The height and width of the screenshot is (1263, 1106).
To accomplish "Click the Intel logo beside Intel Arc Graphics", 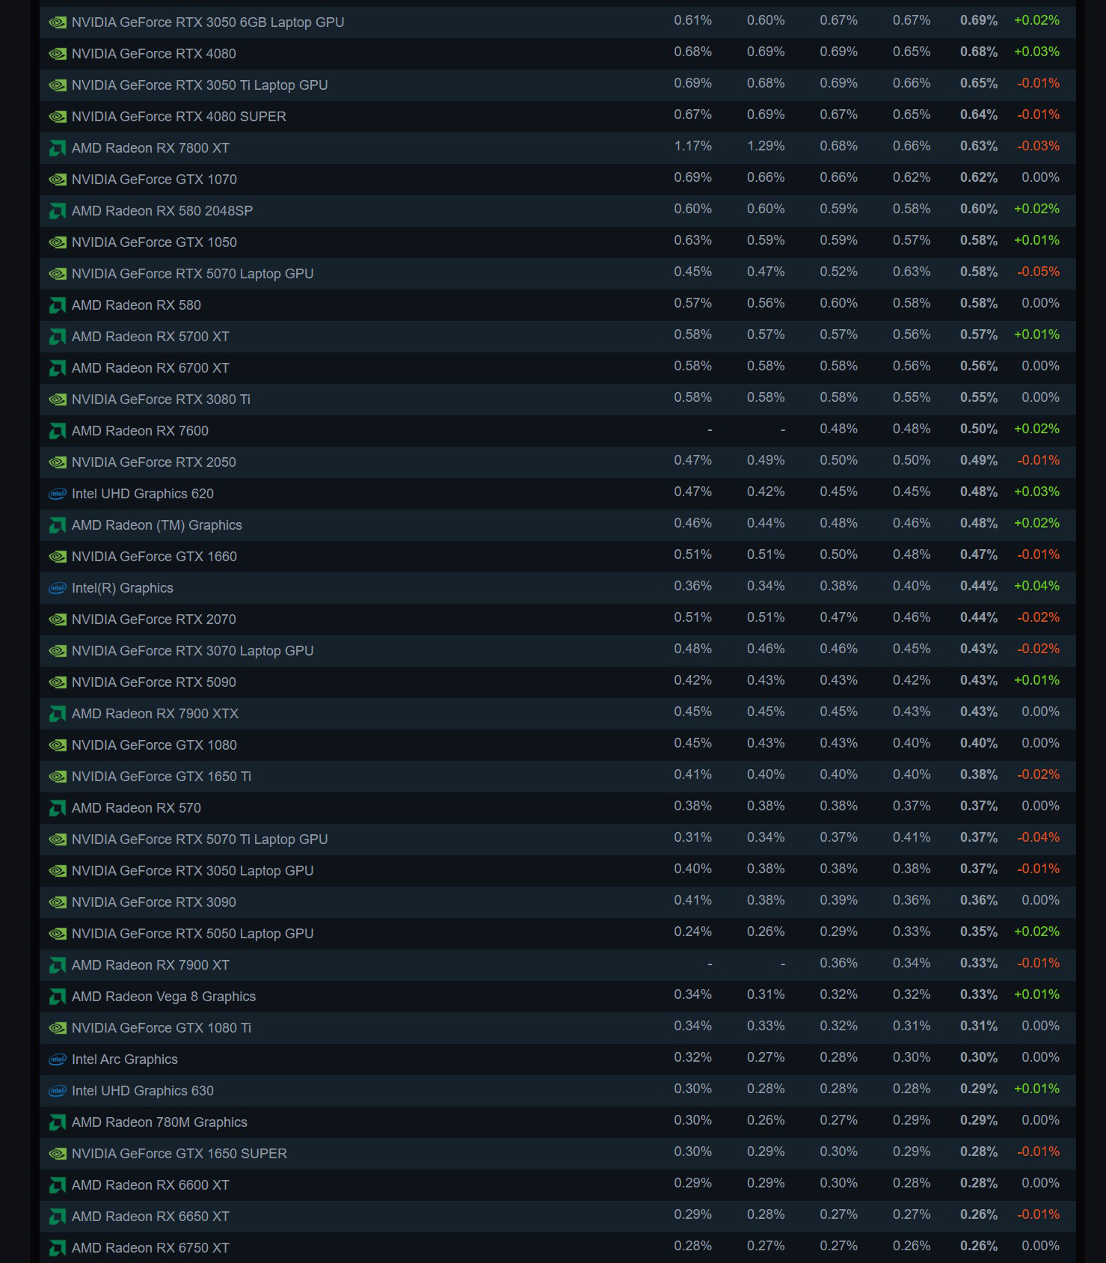I will (x=58, y=1059).
